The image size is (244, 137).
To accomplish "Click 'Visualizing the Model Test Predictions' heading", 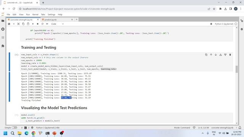I will (54, 108).
